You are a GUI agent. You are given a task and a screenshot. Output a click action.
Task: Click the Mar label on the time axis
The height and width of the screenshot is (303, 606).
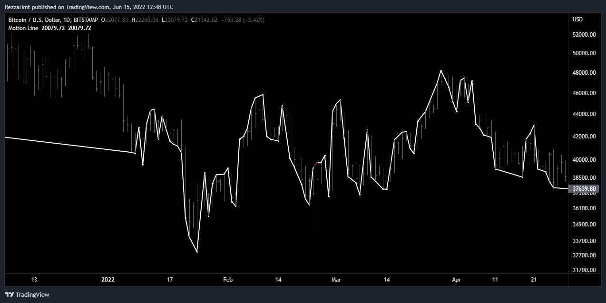coord(336,280)
